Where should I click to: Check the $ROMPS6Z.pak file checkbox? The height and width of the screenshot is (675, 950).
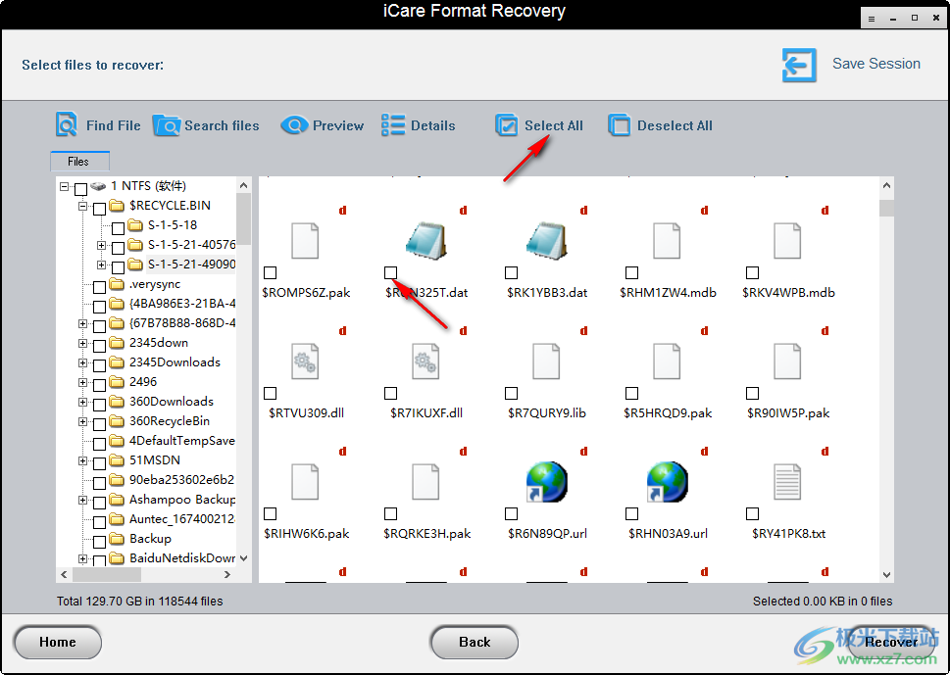[x=271, y=273]
